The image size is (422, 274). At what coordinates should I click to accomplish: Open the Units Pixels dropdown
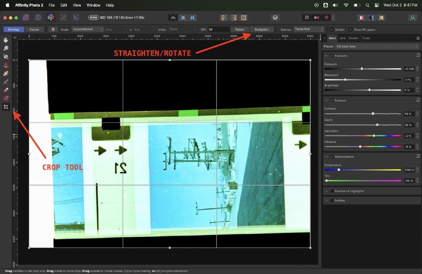pyautogui.click(x=183, y=29)
